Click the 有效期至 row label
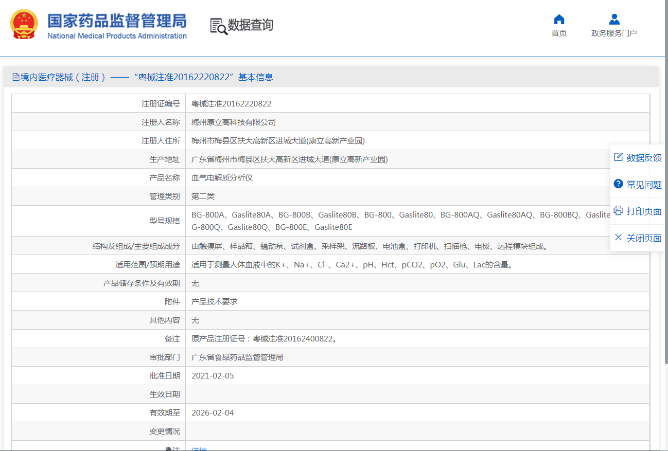The width and height of the screenshot is (668, 451). (x=165, y=413)
